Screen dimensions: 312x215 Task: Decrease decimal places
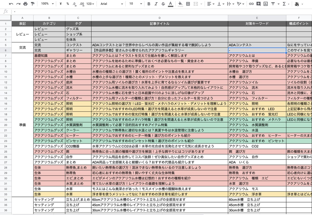pos(74,4)
